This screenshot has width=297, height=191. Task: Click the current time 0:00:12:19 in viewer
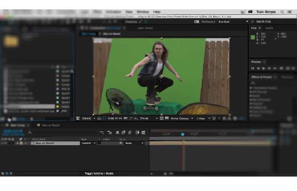tap(115, 118)
